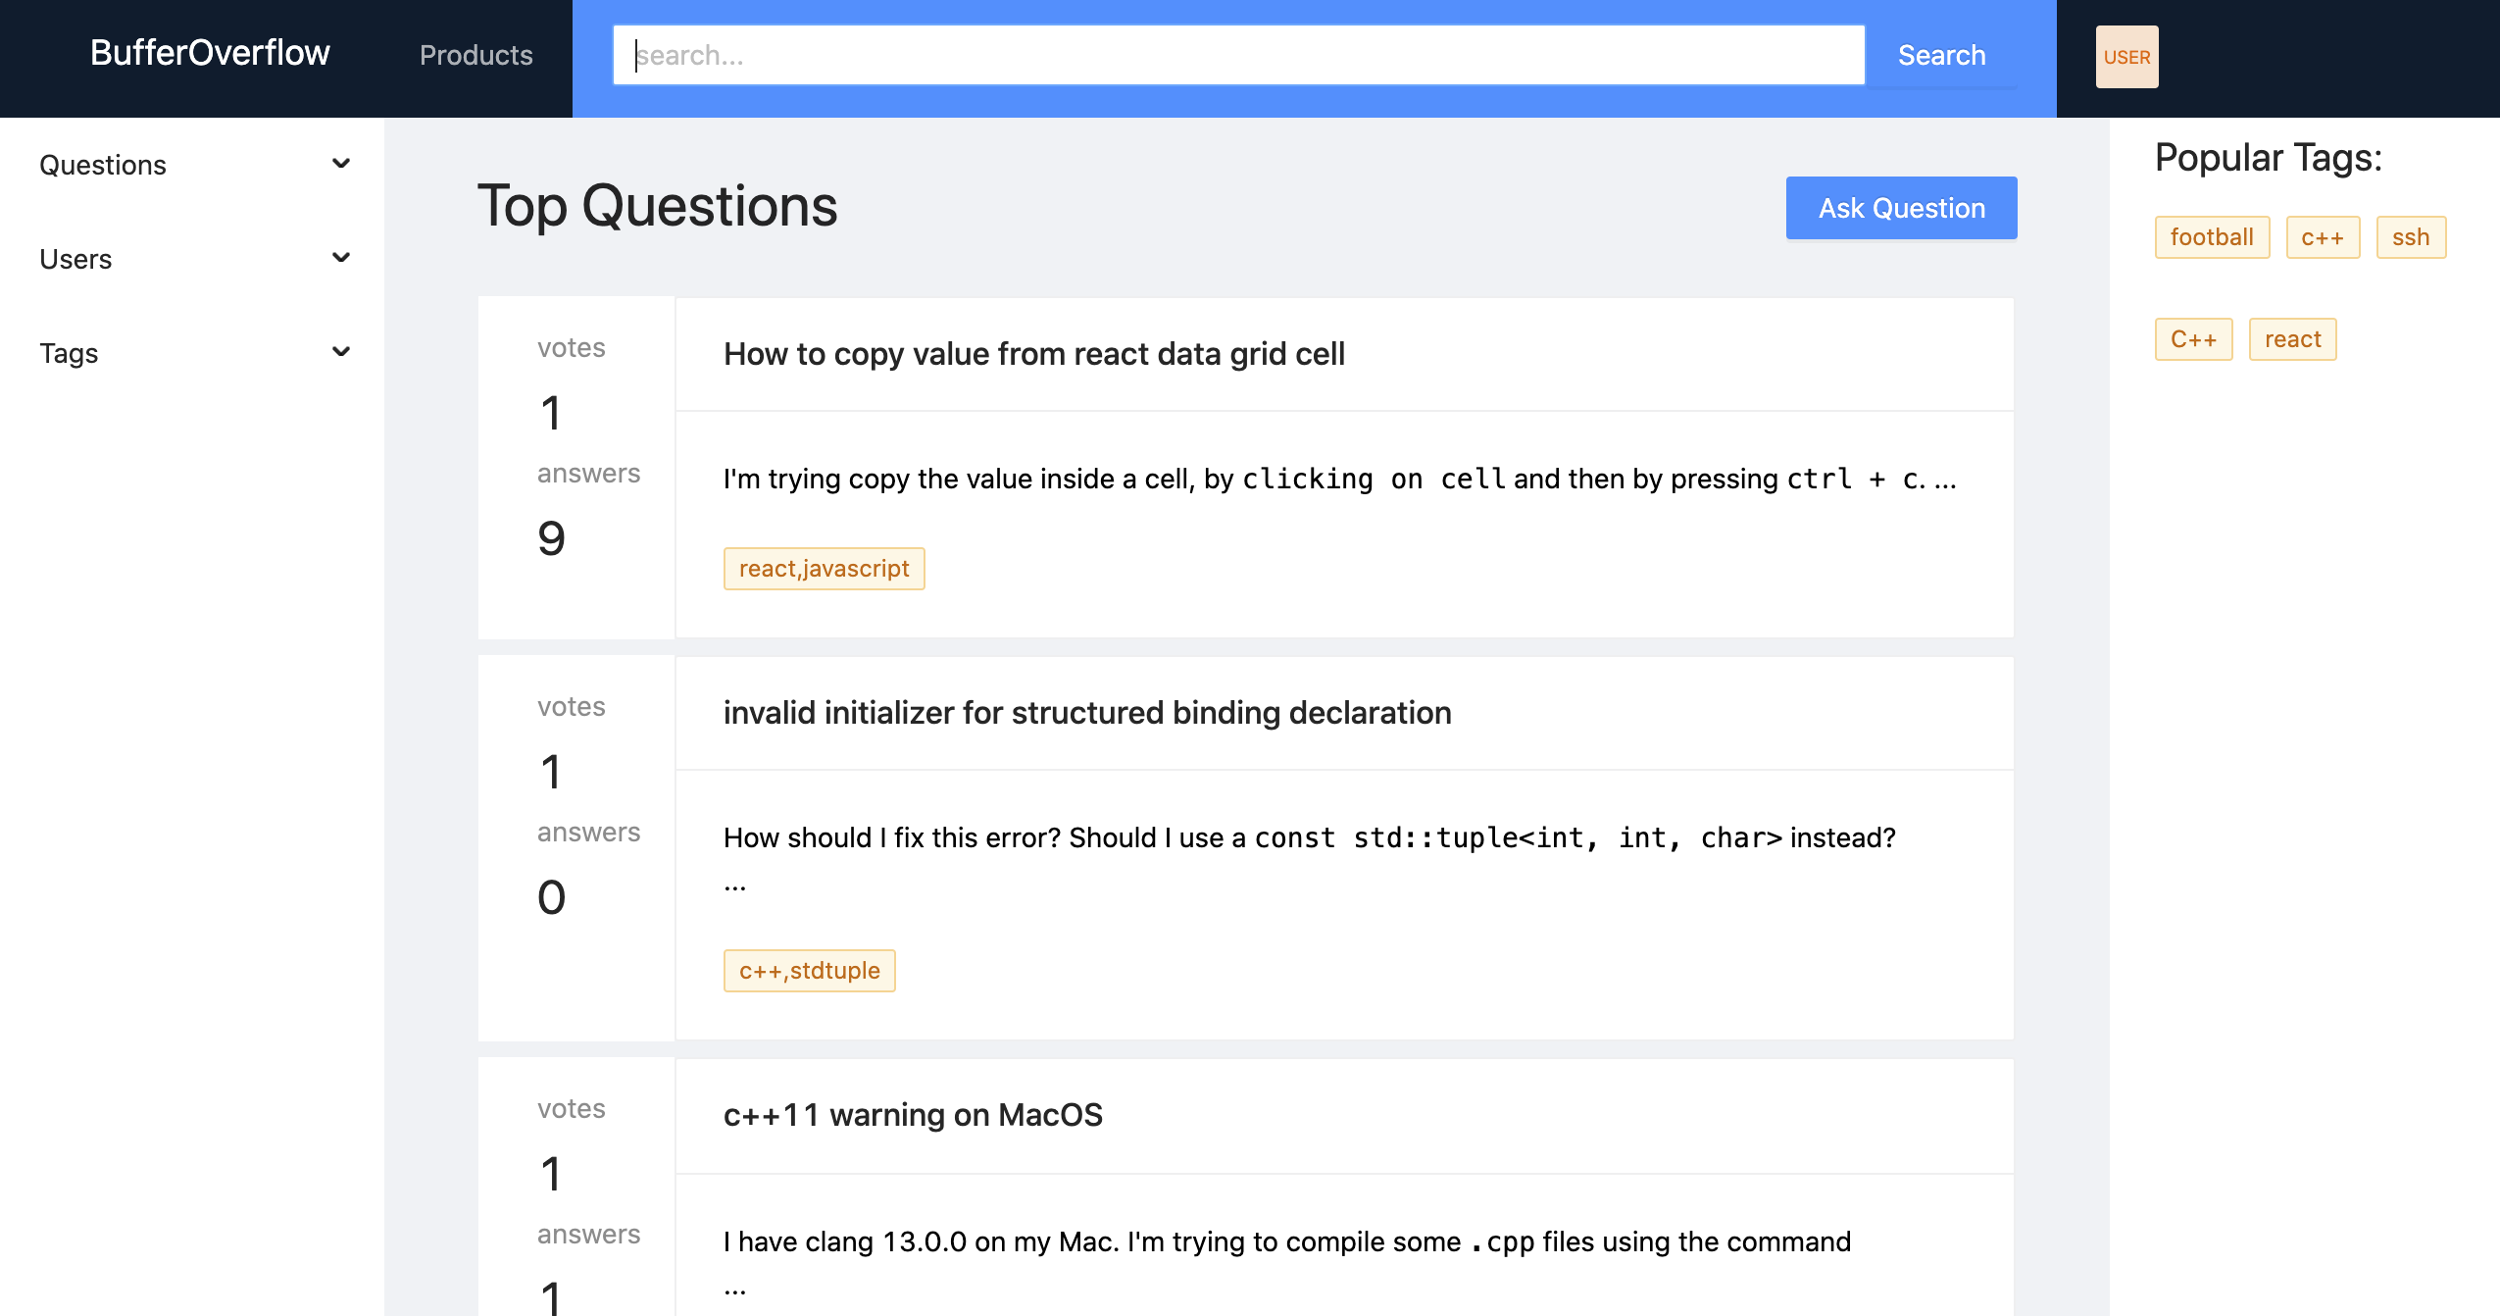
Task: Open the c++11 warning on MacOS question
Action: click(x=916, y=1113)
